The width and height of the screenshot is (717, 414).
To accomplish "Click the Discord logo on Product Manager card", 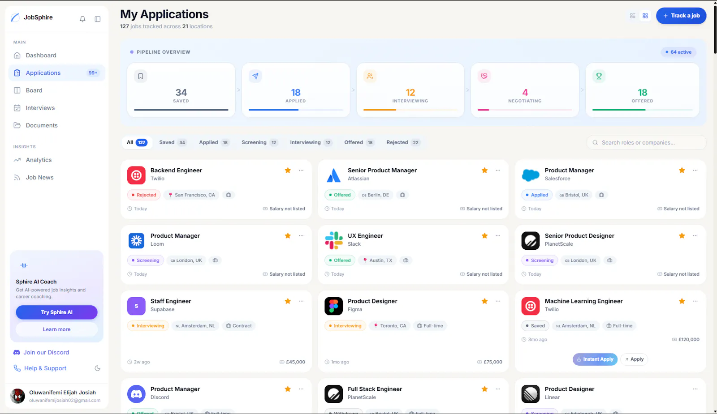I will pyautogui.click(x=136, y=394).
